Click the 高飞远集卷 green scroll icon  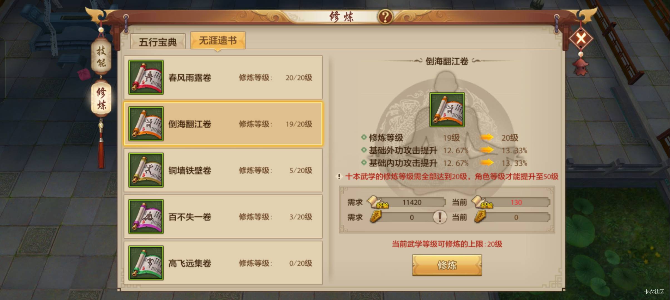tap(146, 263)
